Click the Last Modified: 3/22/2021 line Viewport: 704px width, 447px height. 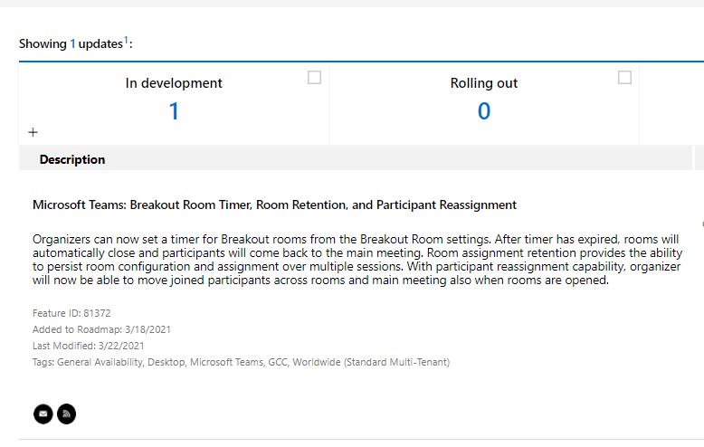click(x=88, y=346)
